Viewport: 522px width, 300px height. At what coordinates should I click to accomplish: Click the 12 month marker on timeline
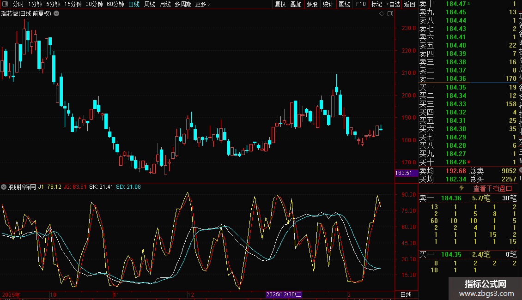coord(190,294)
